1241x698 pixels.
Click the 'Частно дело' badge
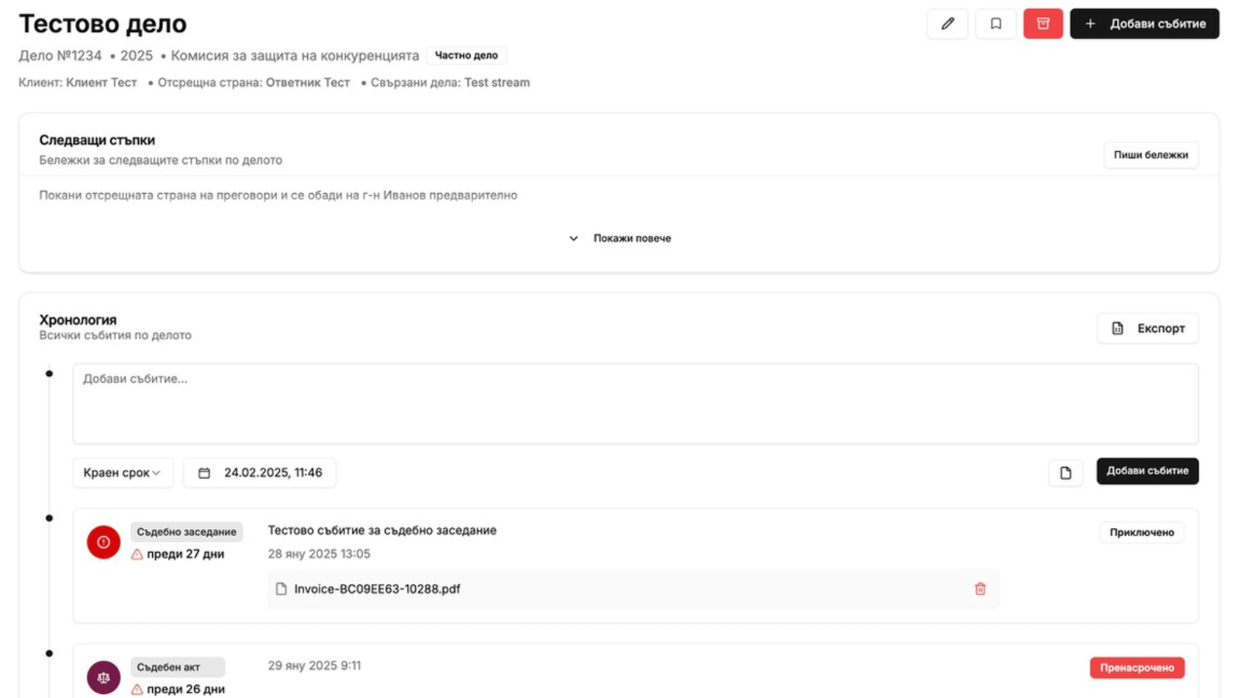coord(466,55)
